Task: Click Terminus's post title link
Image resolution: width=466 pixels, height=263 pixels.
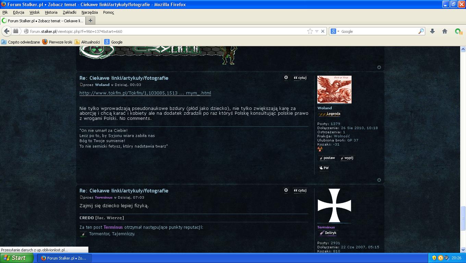Action: coord(124,191)
